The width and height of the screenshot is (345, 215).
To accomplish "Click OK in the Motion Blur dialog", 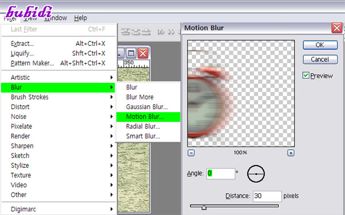I will 320,45.
